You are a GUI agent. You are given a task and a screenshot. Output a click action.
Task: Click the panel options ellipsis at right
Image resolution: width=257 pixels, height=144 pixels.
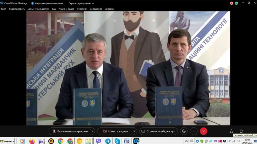(251, 131)
